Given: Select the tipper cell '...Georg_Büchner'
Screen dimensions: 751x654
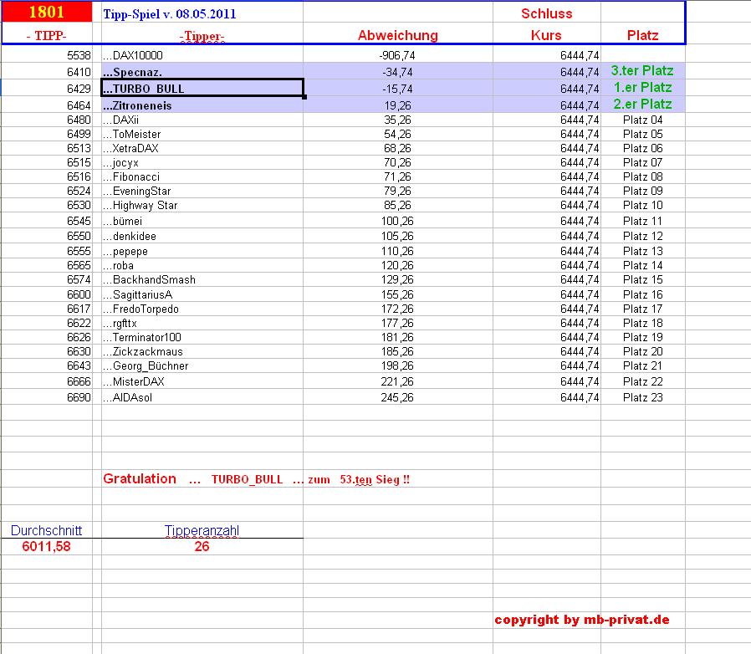Looking at the screenshot, I should [x=202, y=366].
